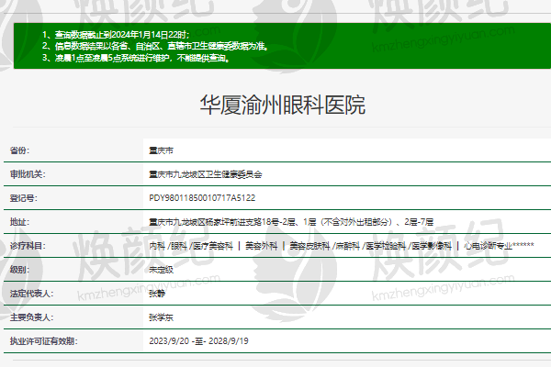
Task: Select province value 重庆市
Action: pos(161,150)
